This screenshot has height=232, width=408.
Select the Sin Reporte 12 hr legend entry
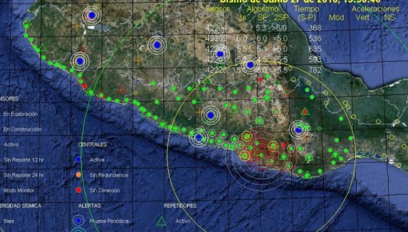point(24,160)
